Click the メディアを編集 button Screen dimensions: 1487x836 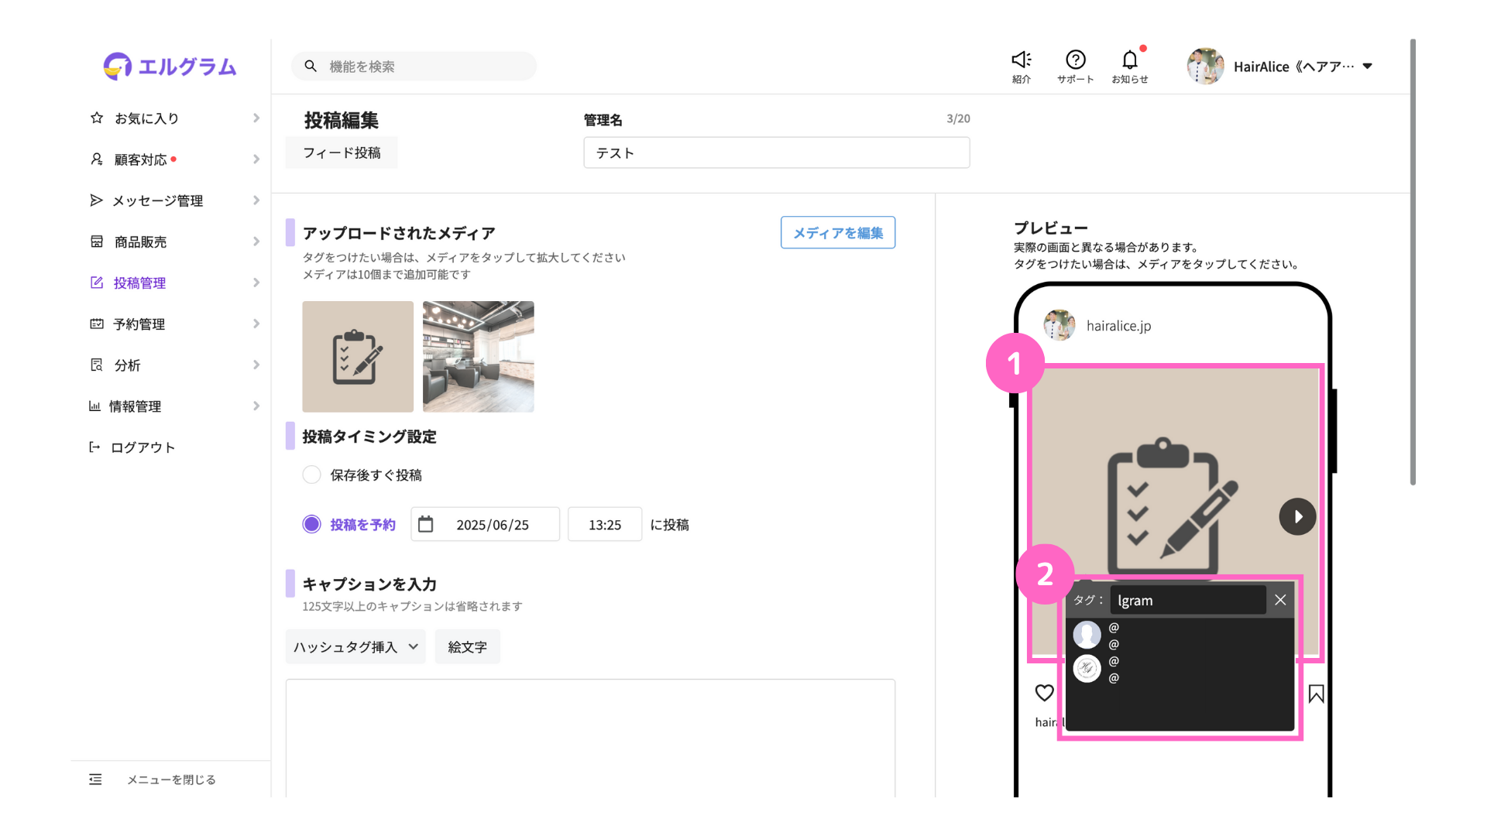click(838, 232)
